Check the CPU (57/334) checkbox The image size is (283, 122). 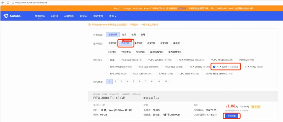pos(157,74)
